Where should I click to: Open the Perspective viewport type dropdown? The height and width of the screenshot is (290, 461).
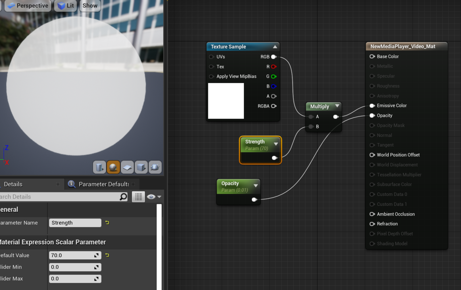(28, 6)
